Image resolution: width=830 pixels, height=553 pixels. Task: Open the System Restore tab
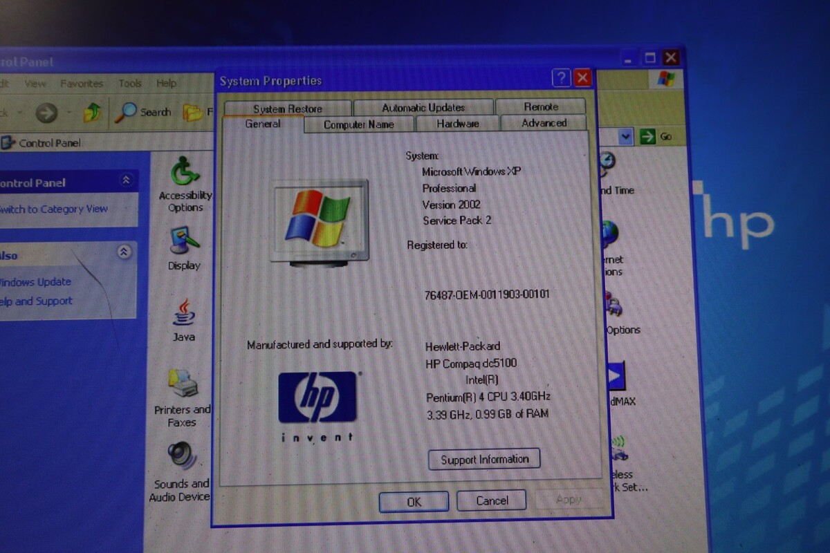click(287, 109)
